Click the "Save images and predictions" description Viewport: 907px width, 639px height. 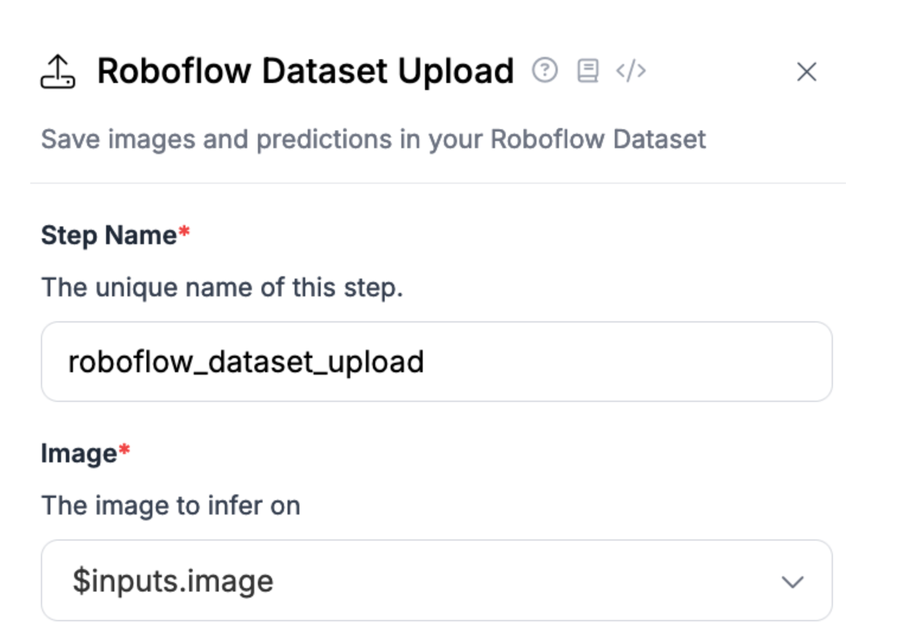pyautogui.click(x=373, y=140)
